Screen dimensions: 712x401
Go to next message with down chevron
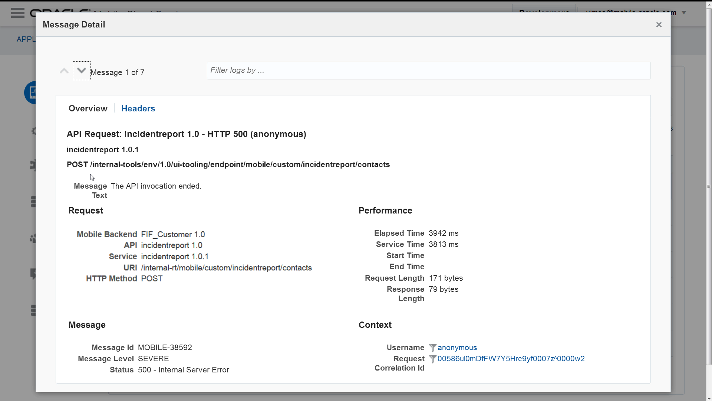[82, 71]
